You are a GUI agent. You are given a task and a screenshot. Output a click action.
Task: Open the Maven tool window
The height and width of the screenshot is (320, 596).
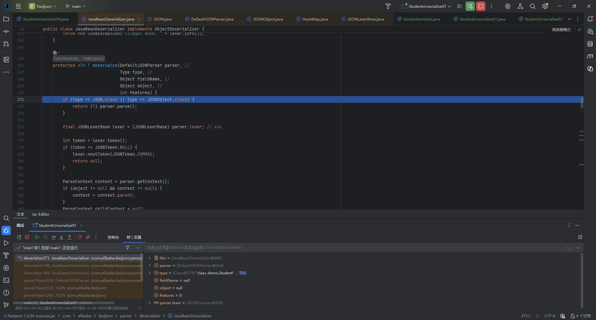pos(590,56)
